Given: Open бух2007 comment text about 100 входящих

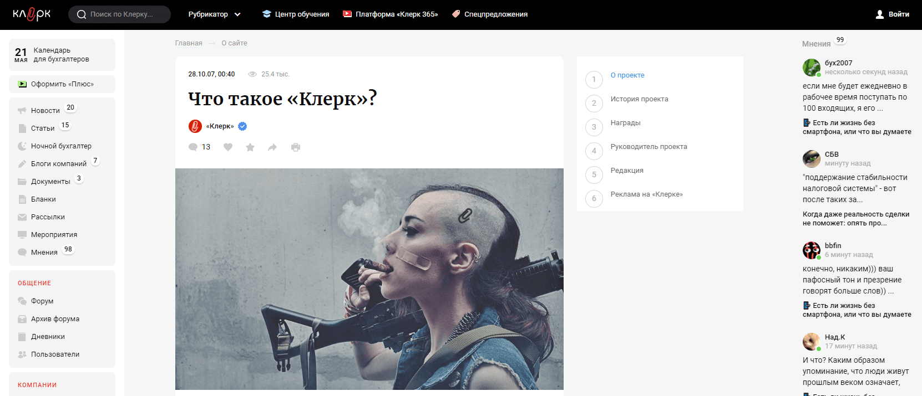Looking at the screenshot, I should (855, 97).
